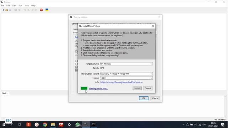This screenshot has width=228, height=128.
Task: Open the micropython.org download info link
Action: click(121, 82)
